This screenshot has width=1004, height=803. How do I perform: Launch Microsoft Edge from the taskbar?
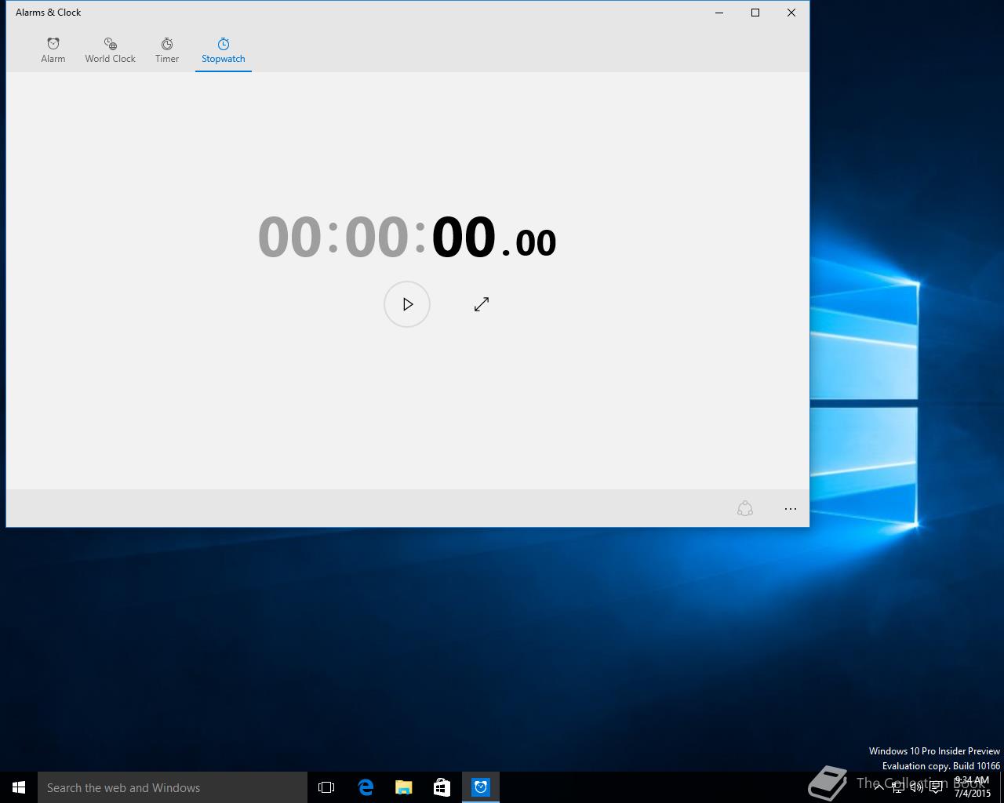point(366,787)
